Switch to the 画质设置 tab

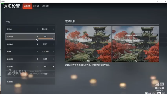click(27, 6)
